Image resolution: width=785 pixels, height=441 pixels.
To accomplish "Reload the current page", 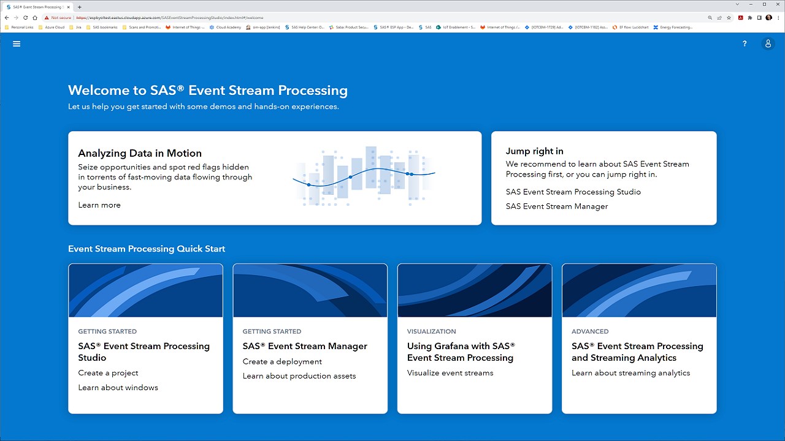I will [x=26, y=18].
